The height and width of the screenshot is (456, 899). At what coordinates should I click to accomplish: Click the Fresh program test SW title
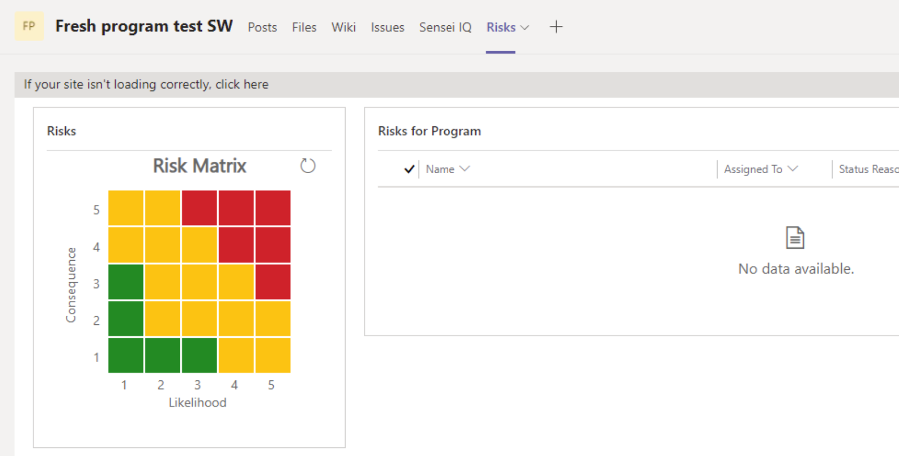pos(144,26)
